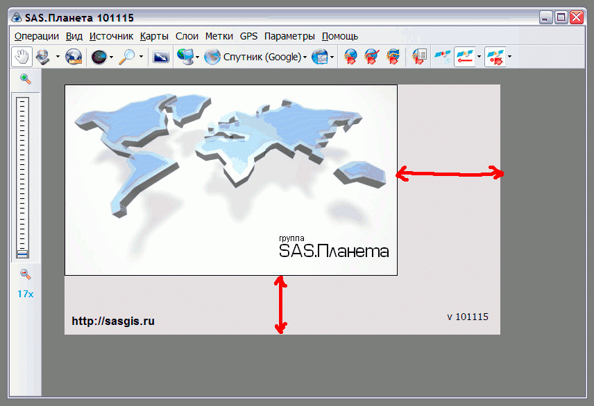Open the Карты menu

tap(154, 36)
